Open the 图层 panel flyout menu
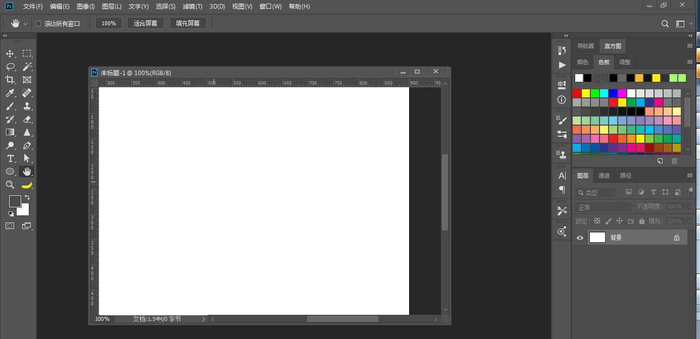The width and height of the screenshot is (700, 339). click(690, 176)
